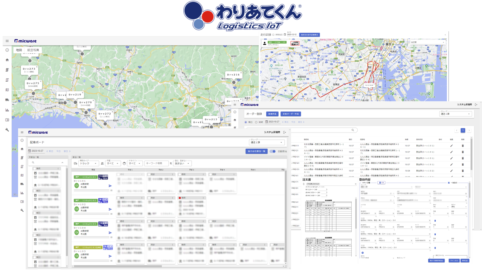Viewport: 482px width, 271px height.
Task: Check the 期間指定 checkbox in 走行記録
Action: [273, 35]
